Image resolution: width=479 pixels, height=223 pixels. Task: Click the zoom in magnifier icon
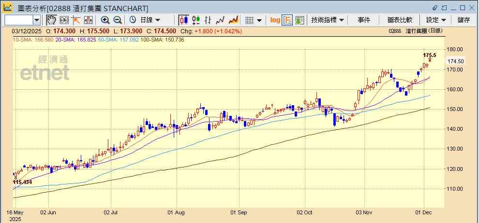(105, 20)
